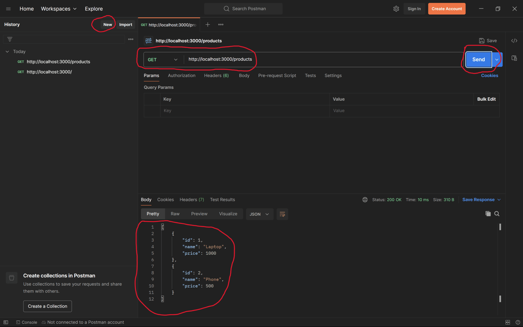Open the code snippet panel icon

tap(514, 41)
